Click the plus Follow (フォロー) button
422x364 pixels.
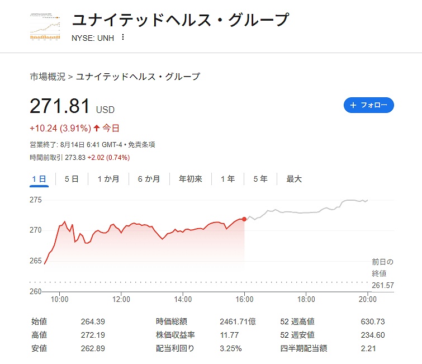click(368, 105)
